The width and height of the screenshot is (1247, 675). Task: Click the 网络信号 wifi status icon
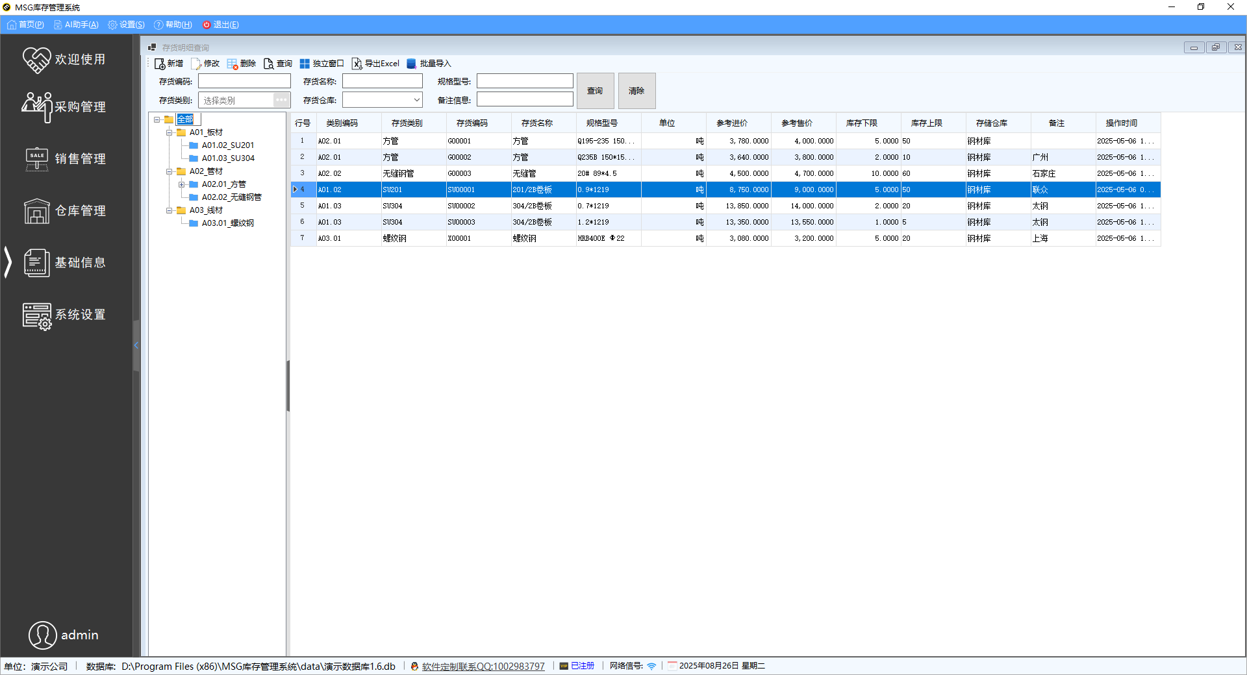pyautogui.click(x=651, y=666)
